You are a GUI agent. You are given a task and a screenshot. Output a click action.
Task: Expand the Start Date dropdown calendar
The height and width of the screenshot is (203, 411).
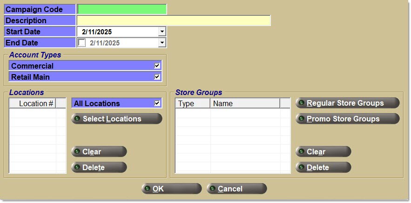(162, 32)
